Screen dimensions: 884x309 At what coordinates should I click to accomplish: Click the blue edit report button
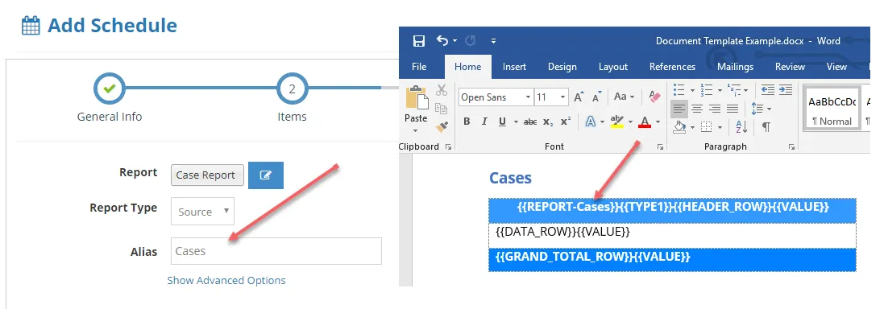tap(266, 175)
